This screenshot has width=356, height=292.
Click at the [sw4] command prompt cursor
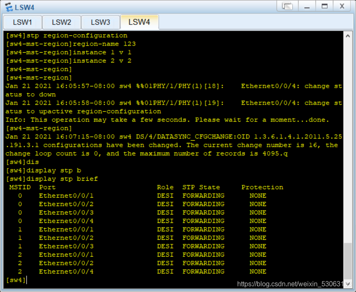point(27,280)
